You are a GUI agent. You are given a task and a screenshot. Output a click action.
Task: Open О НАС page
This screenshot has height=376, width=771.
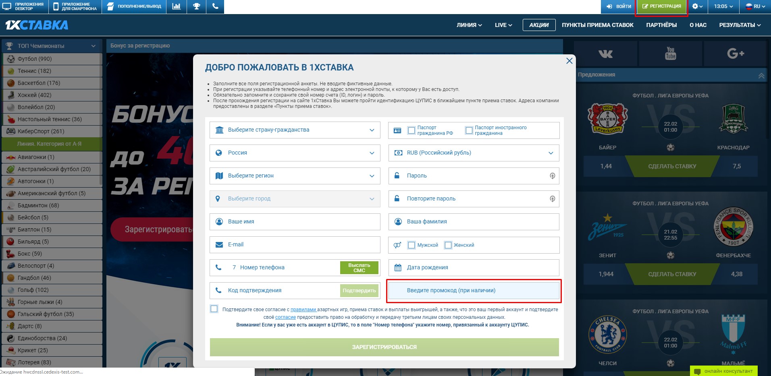pos(698,25)
